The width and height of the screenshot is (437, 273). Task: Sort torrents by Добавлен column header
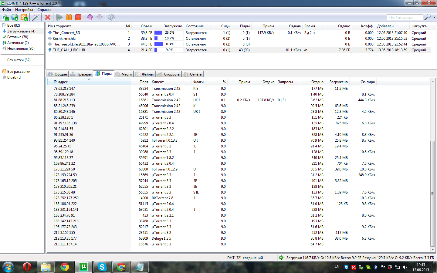click(x=392, y=26)
